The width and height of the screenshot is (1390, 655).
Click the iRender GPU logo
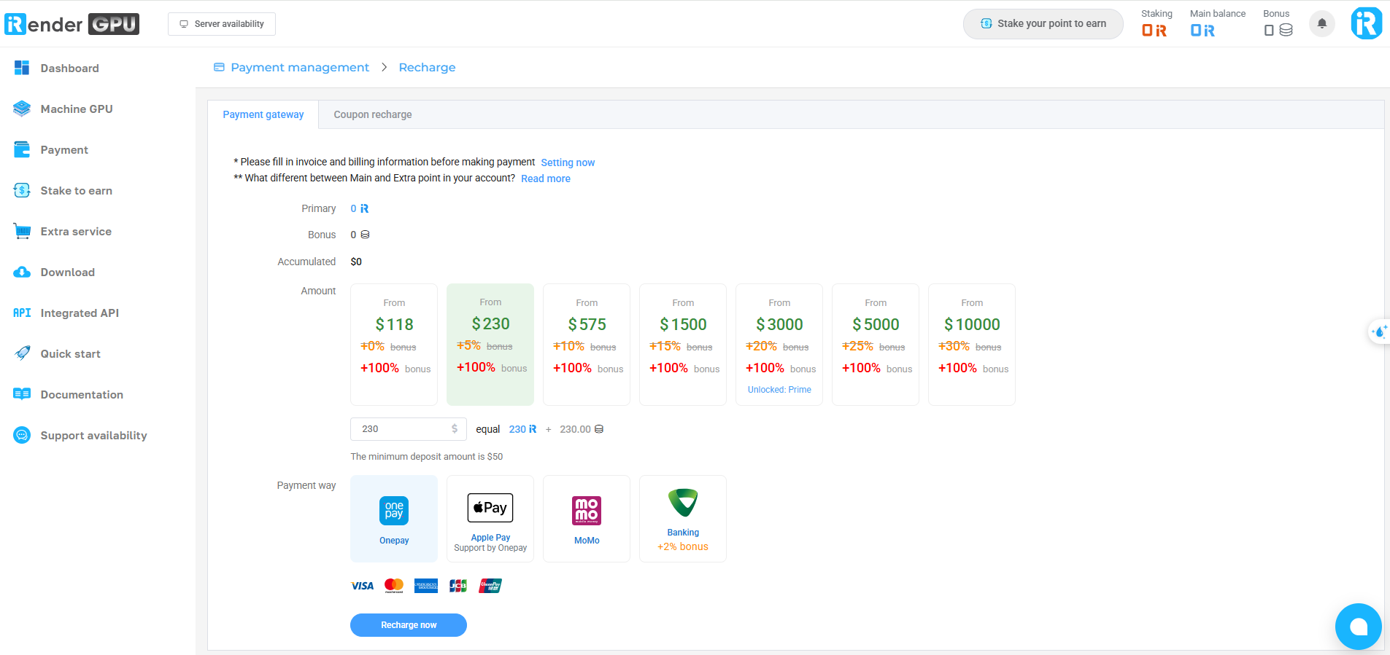pos(72,24)
